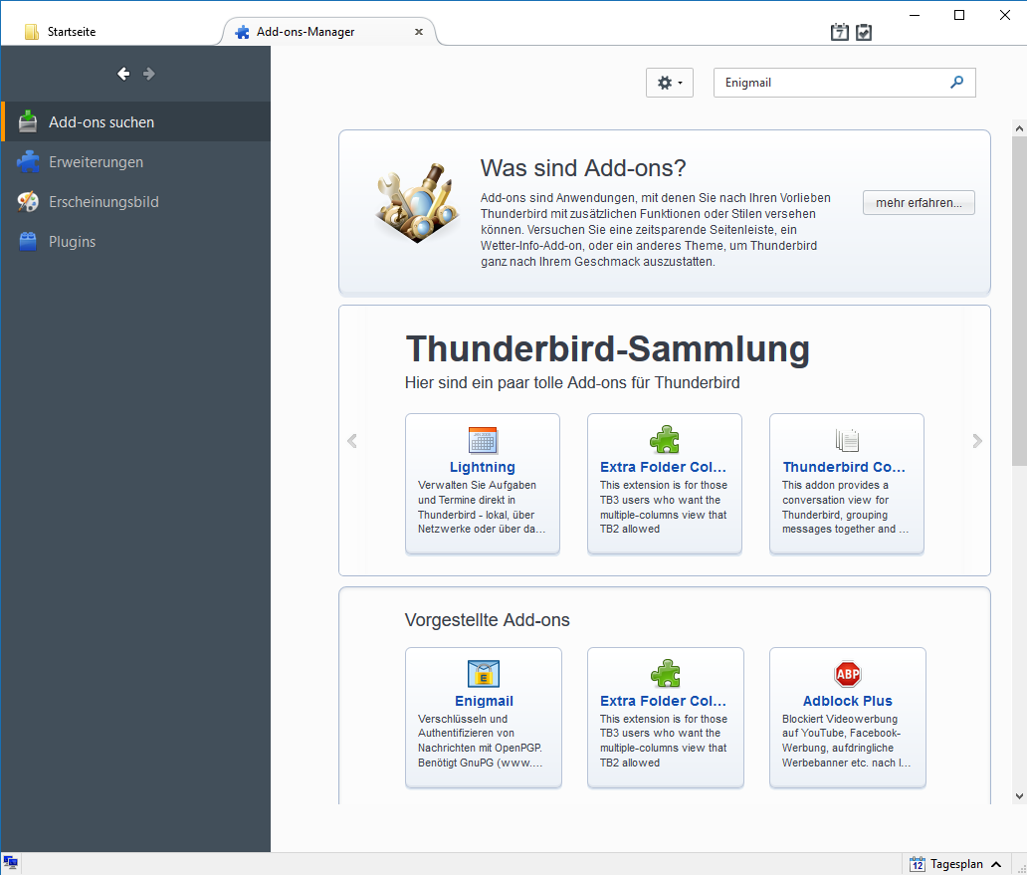1027x875 pixels.
Task: Click the Lightning calendar add-on icon
Action: click(483, 440)
